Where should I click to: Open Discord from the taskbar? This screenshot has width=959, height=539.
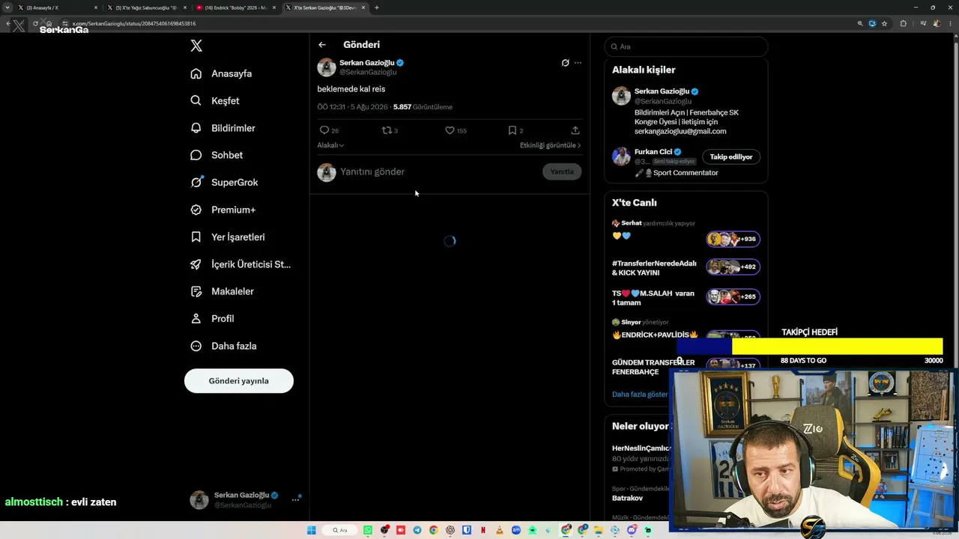pos(632,530)
